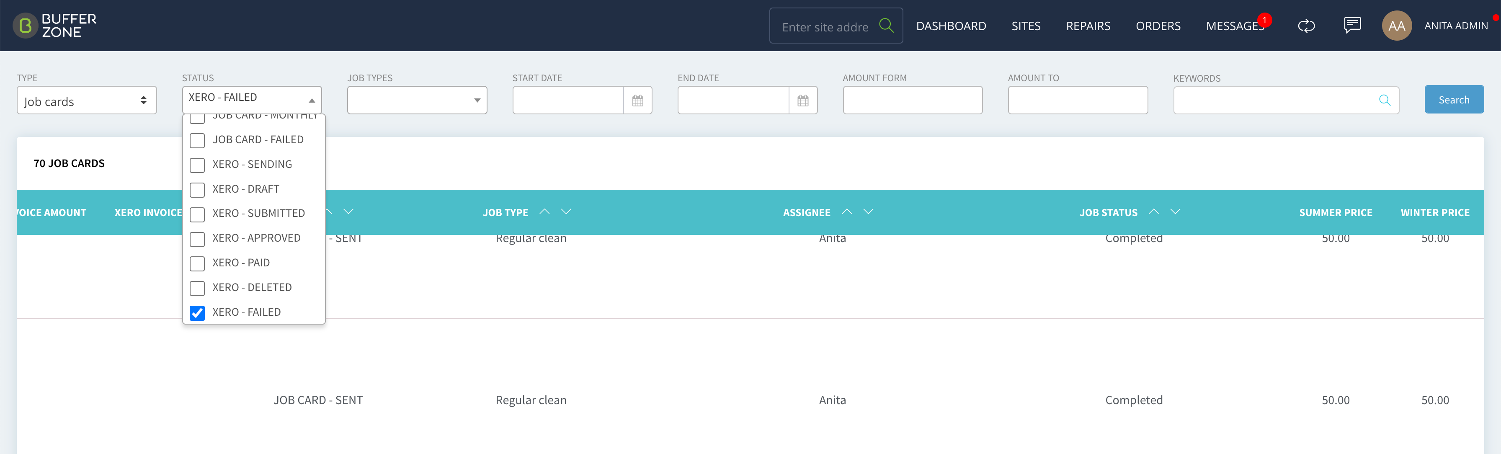Open the Start Date calendar icon
Viewport: 1501px width, 454px height.
coord(637,101)
